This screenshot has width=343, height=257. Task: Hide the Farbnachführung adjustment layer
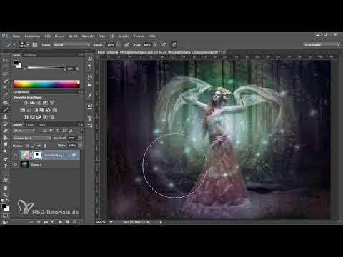tap(16, 155)
